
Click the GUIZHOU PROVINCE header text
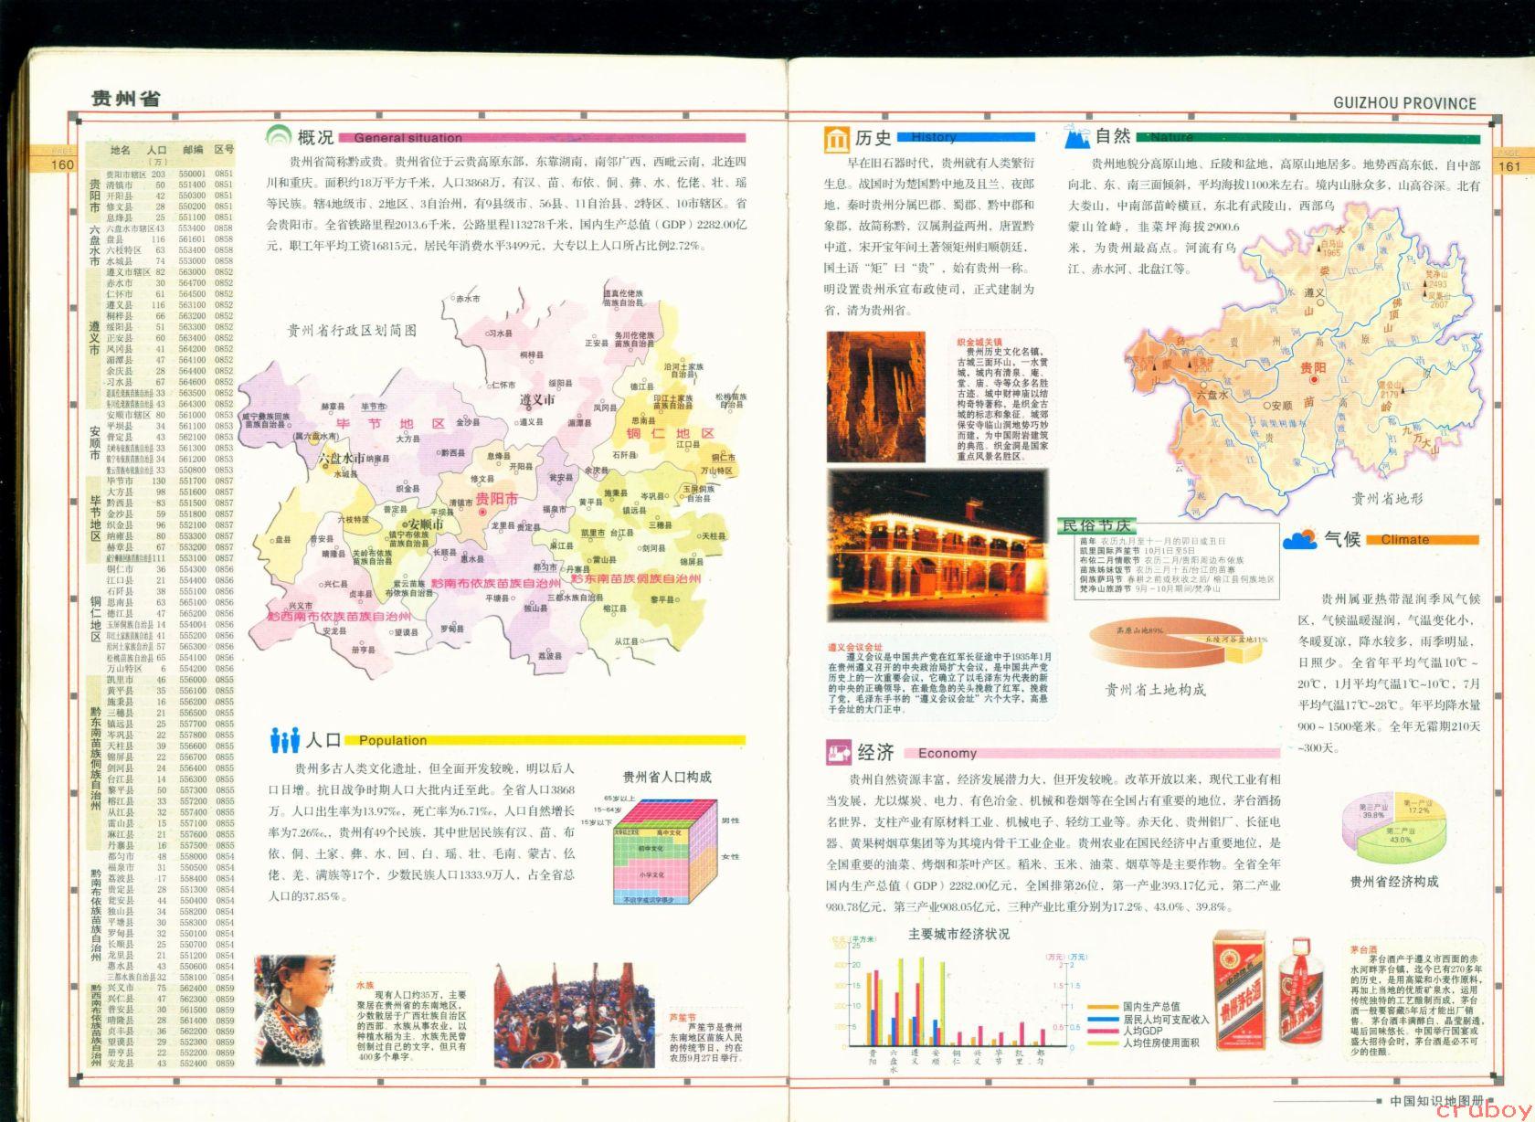1404,102
